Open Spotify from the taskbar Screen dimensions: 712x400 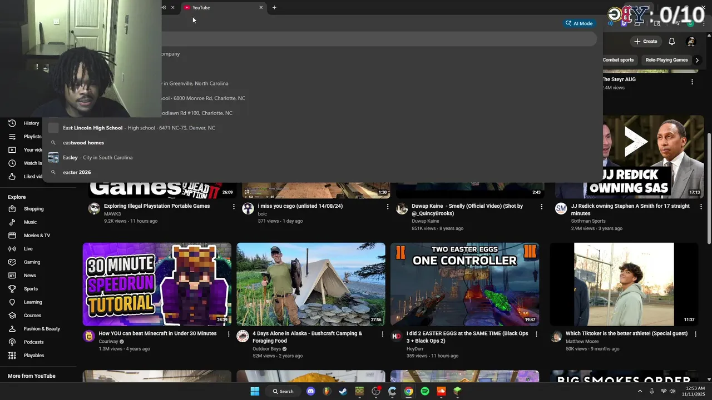(x=425, y=391)
